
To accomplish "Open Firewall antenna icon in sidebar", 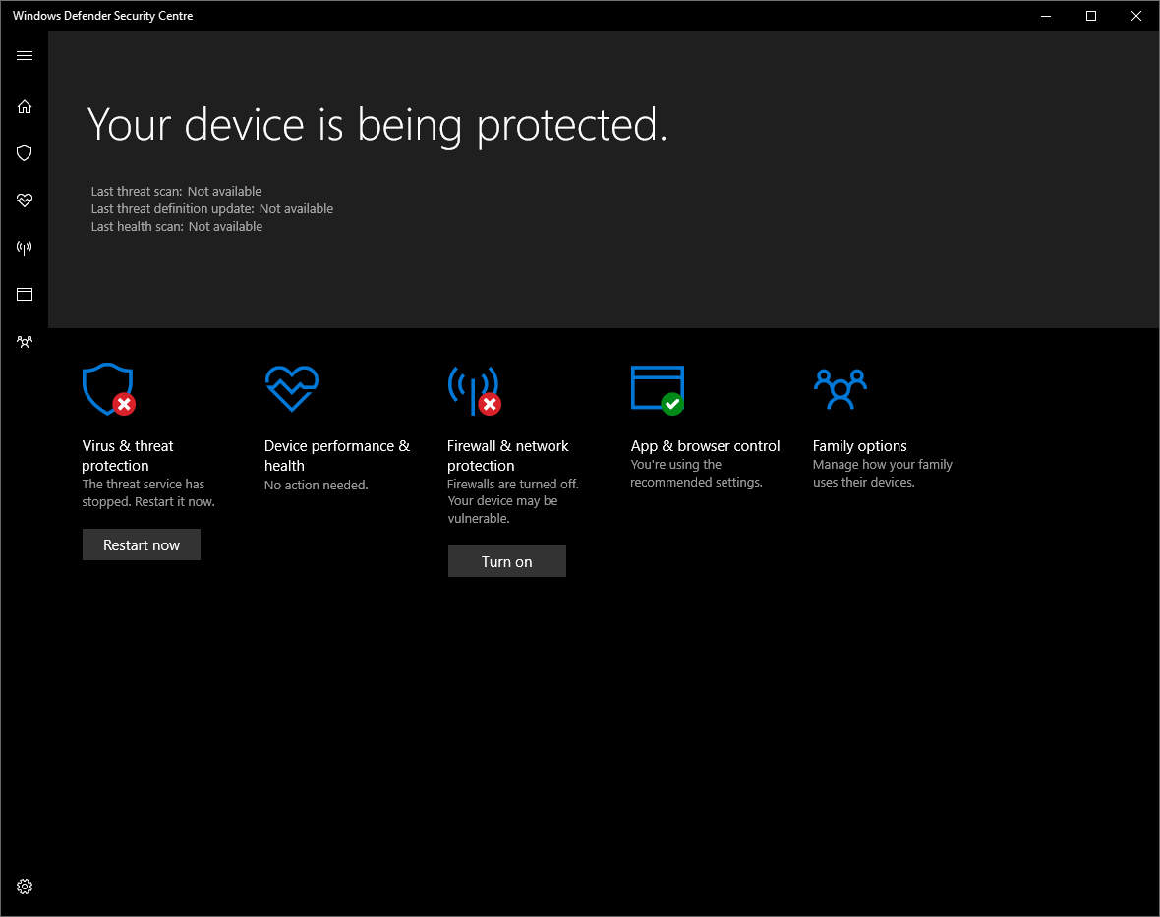I will (25, 248).
